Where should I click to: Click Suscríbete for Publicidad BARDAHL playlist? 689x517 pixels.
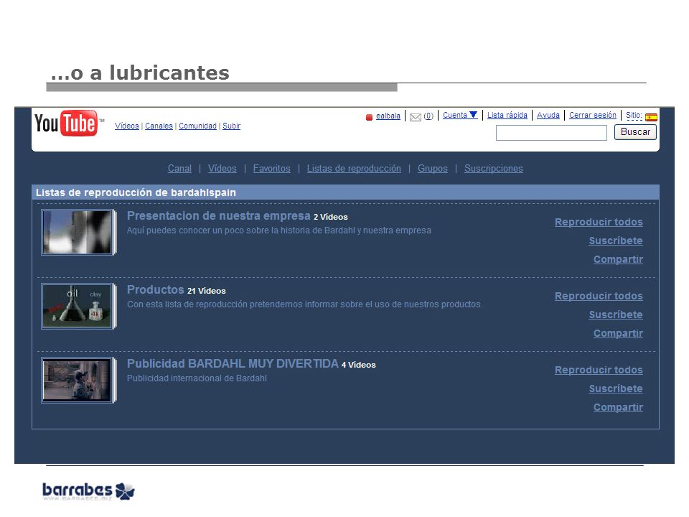coord(616,388)
